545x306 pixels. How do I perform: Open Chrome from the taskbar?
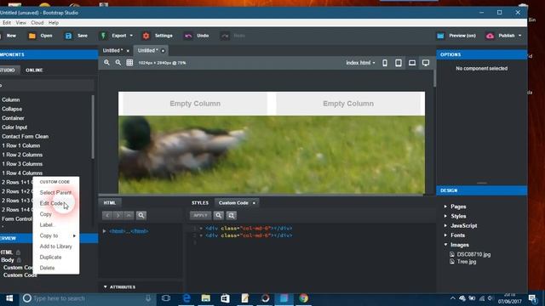303,298
